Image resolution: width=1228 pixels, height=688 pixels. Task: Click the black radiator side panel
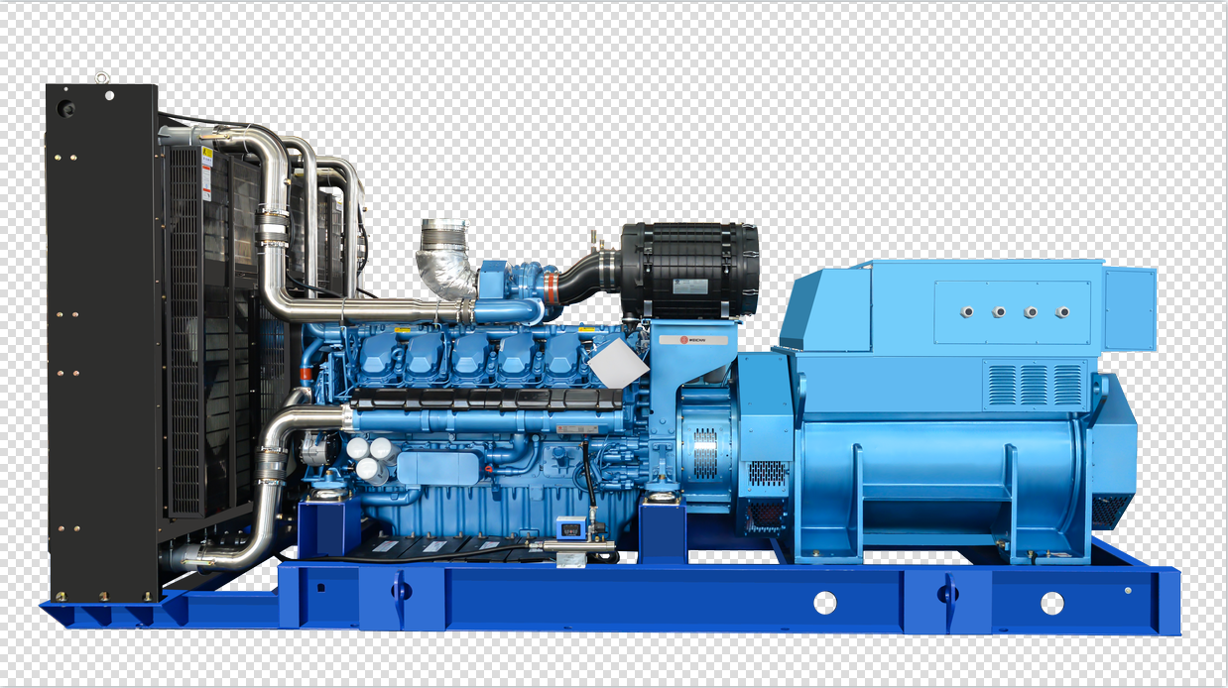click(102, 342)
